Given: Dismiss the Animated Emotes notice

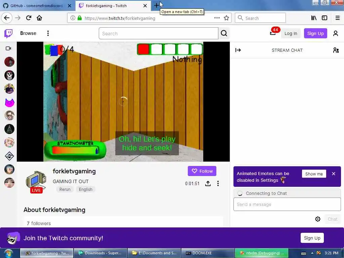Looking at the screenshot, I should pyautogui.click(x=334, y=174).
